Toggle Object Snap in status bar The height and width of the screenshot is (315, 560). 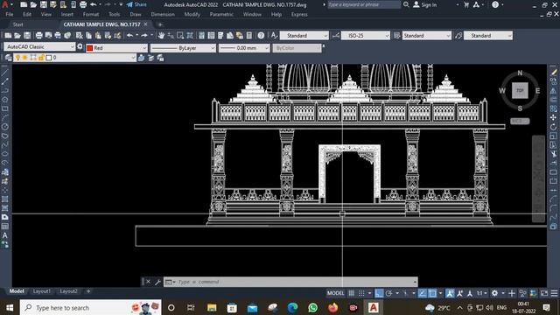tap(432, 293)
